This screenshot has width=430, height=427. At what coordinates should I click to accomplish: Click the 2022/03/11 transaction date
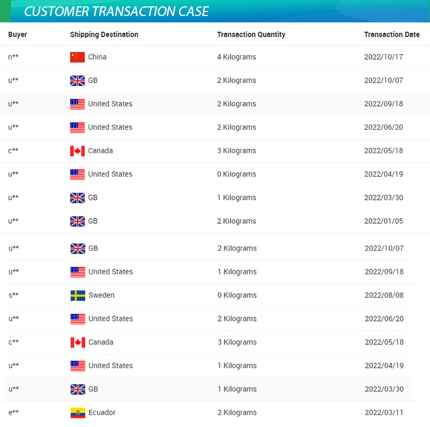pyautogui.click(x=384, y=413)
